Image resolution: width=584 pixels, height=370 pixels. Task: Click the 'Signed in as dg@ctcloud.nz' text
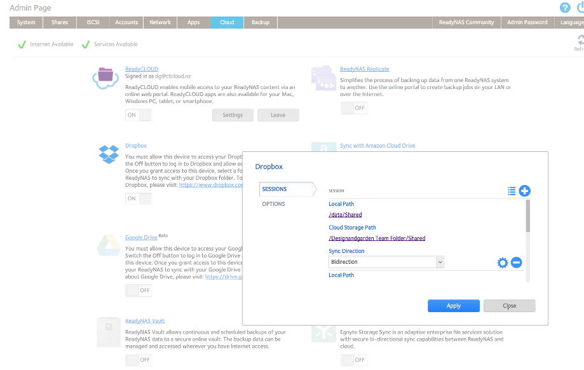(x=158, y=76)
